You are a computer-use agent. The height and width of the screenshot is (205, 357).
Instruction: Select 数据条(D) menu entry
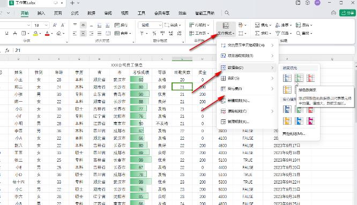[247, 68]
